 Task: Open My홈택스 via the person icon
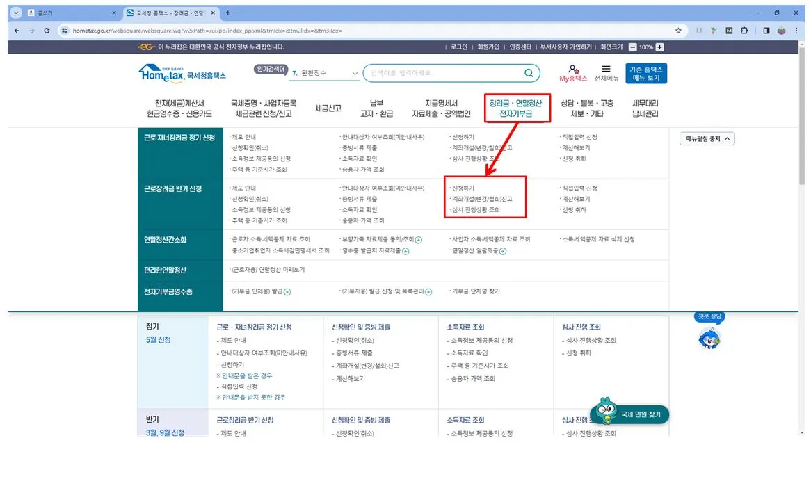pyautogui.click(x=572, y=70)
